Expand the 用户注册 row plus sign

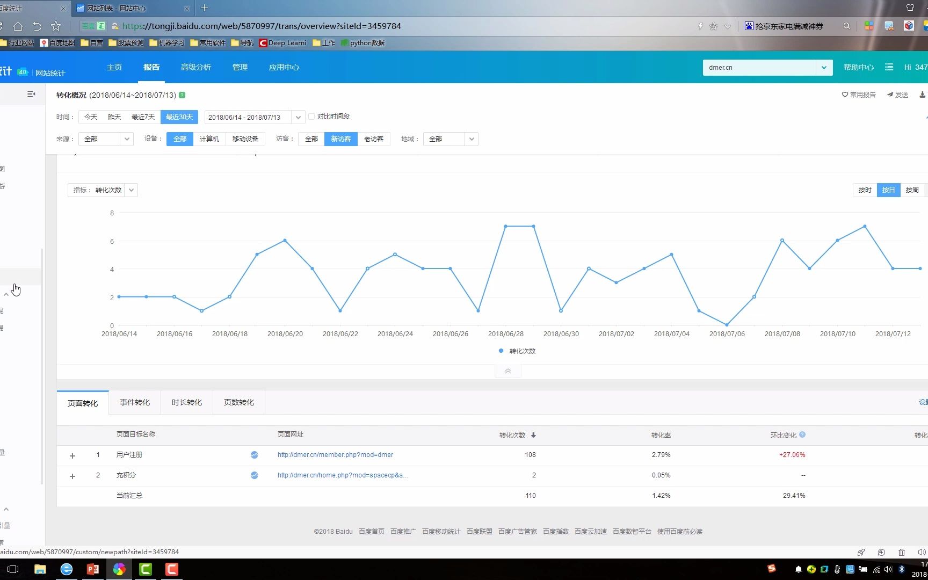[x=73, y=456]
